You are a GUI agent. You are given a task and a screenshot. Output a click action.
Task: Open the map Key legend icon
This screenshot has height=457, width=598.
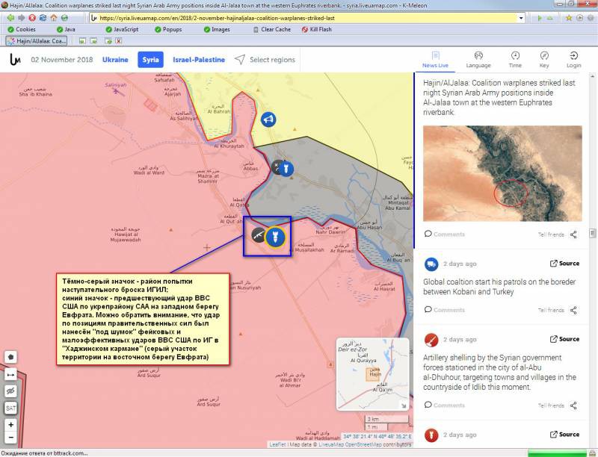pyautogui.click(x=544, y=60)
